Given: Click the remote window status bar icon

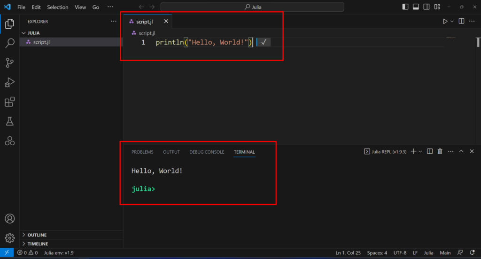Looking at the screenshot, I should [7, 252].
